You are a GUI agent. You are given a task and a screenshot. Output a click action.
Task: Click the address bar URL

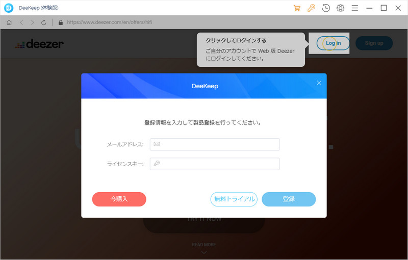tap(109, 22)
